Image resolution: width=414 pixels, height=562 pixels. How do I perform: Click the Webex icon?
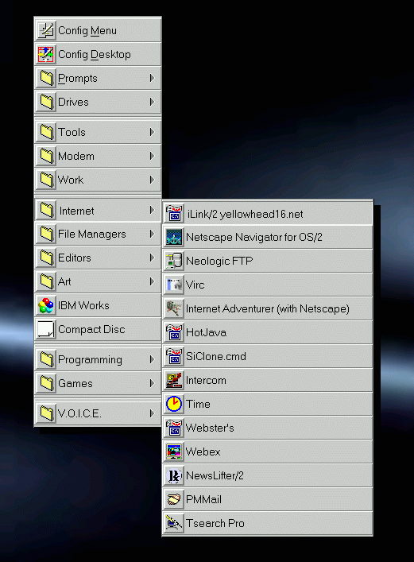tap(175, 452)
